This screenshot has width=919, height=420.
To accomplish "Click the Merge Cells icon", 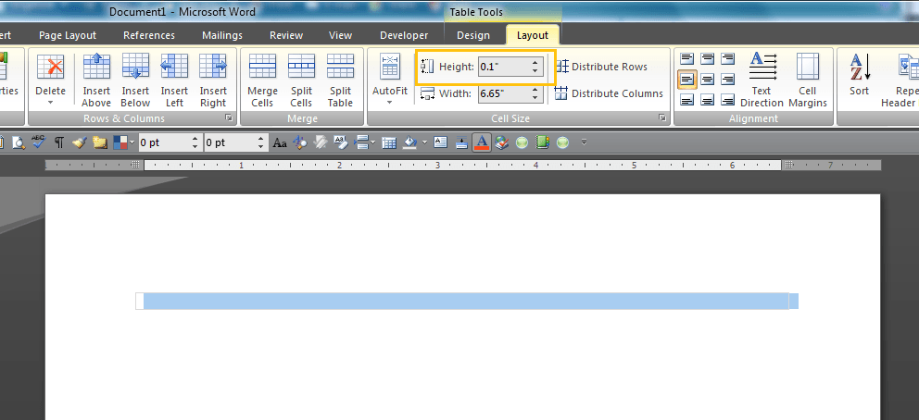I will click(x=262, y=80).
